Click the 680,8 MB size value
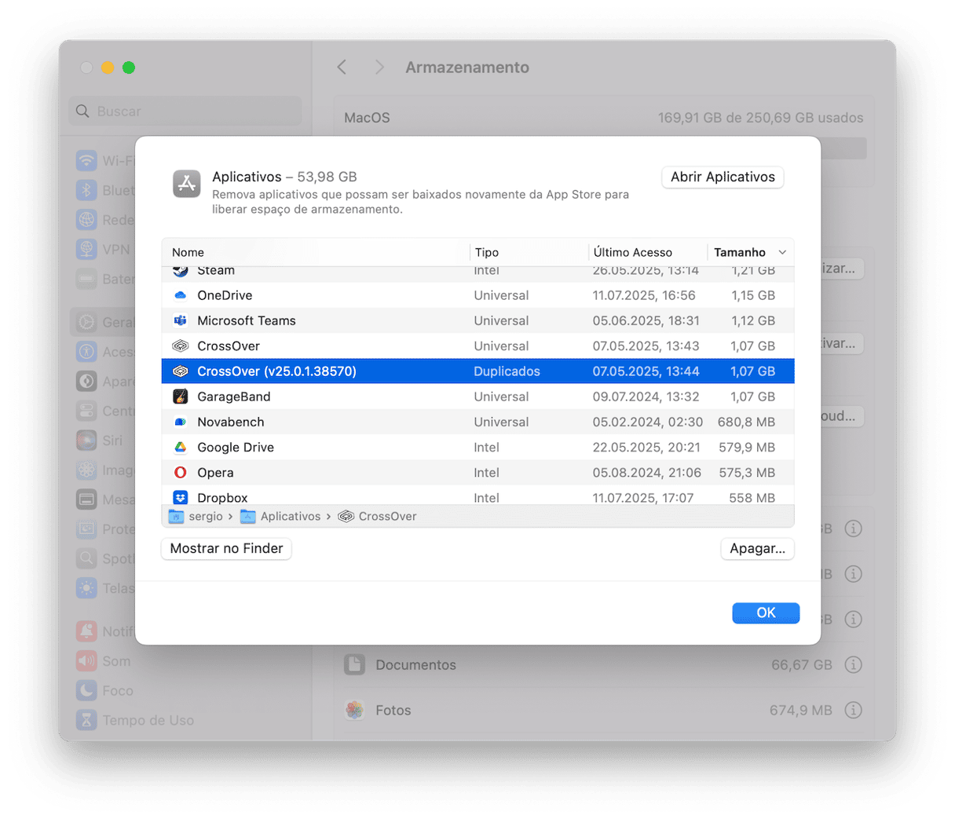 [x=746, y=422]
